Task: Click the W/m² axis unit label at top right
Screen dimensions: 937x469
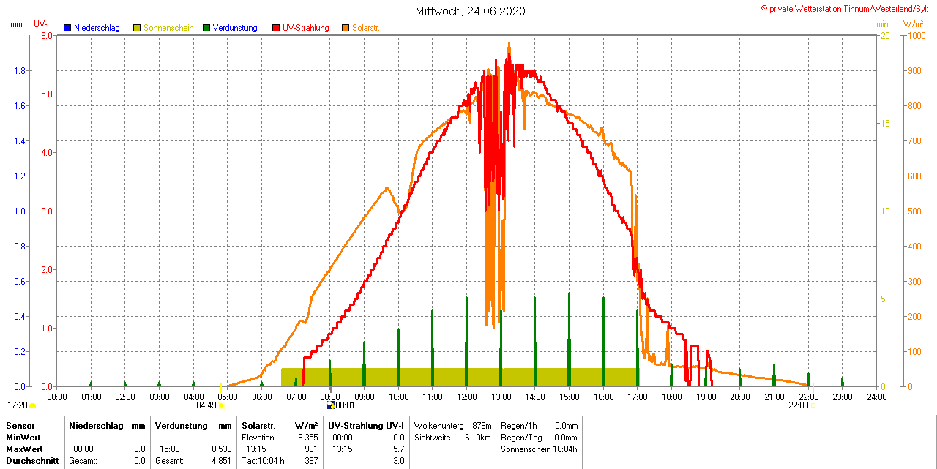Action: click(913, 24)
